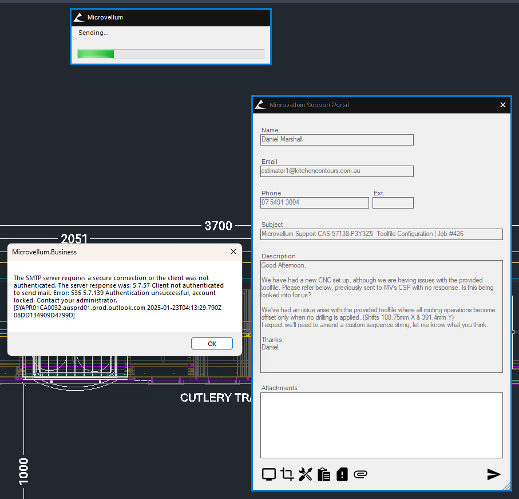Click the 3700 dimension text in drawing
Image resolution: width=519 pixels, height=499 pixels.
click(218, 226)
